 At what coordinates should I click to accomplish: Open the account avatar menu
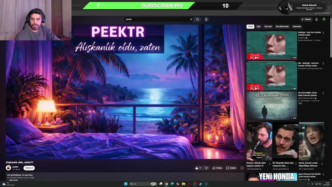(324, 19)
